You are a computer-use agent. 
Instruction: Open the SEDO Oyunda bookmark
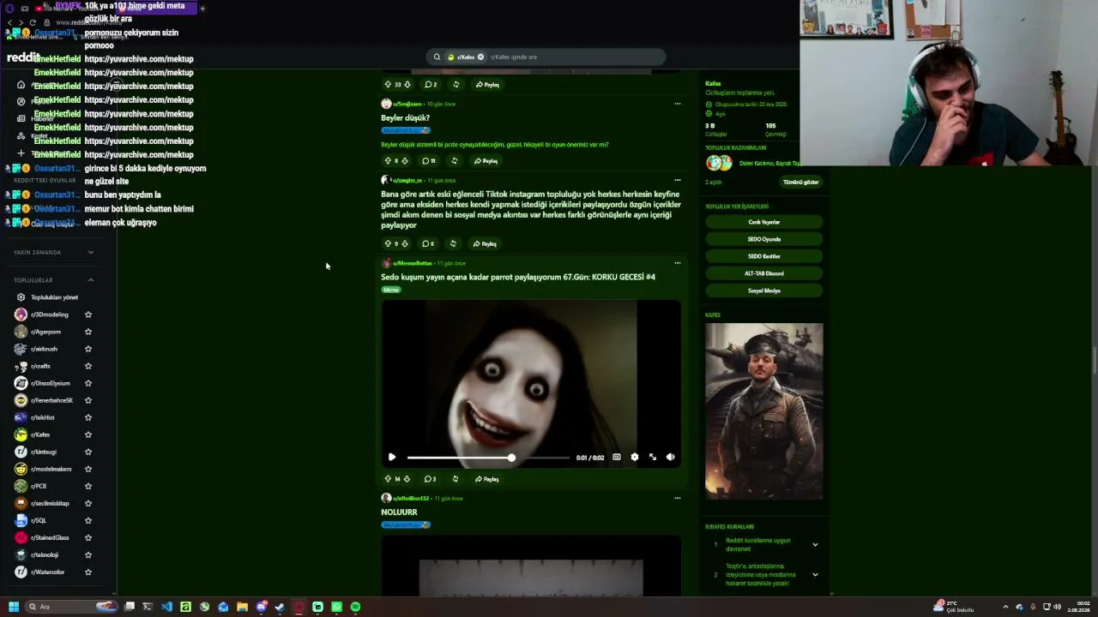coord(763,239)
